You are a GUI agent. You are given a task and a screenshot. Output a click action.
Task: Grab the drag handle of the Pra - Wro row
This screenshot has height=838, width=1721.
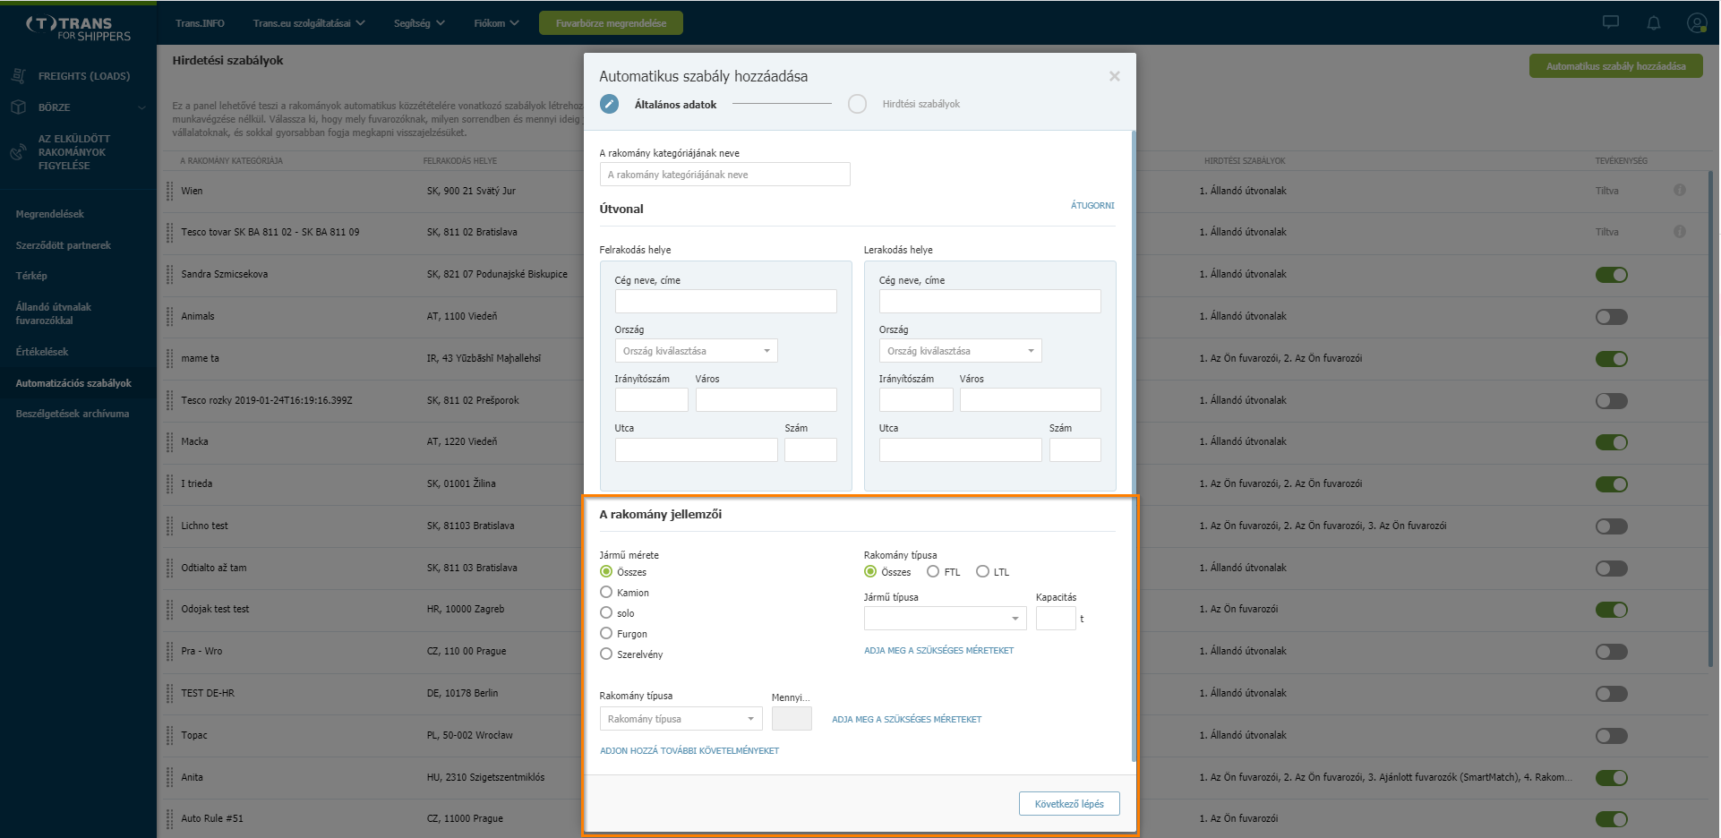click(169, 651)
